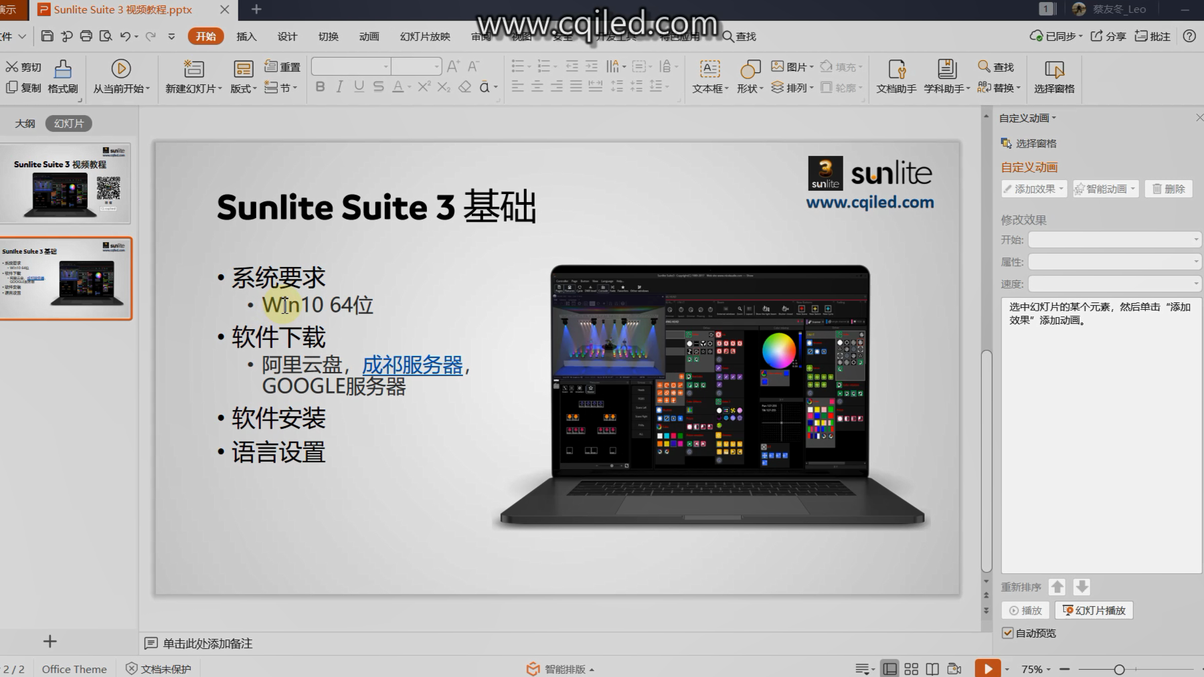The image size is (1204, 677).
Task: Open Print Preview icon
Action: coord(105,36)
